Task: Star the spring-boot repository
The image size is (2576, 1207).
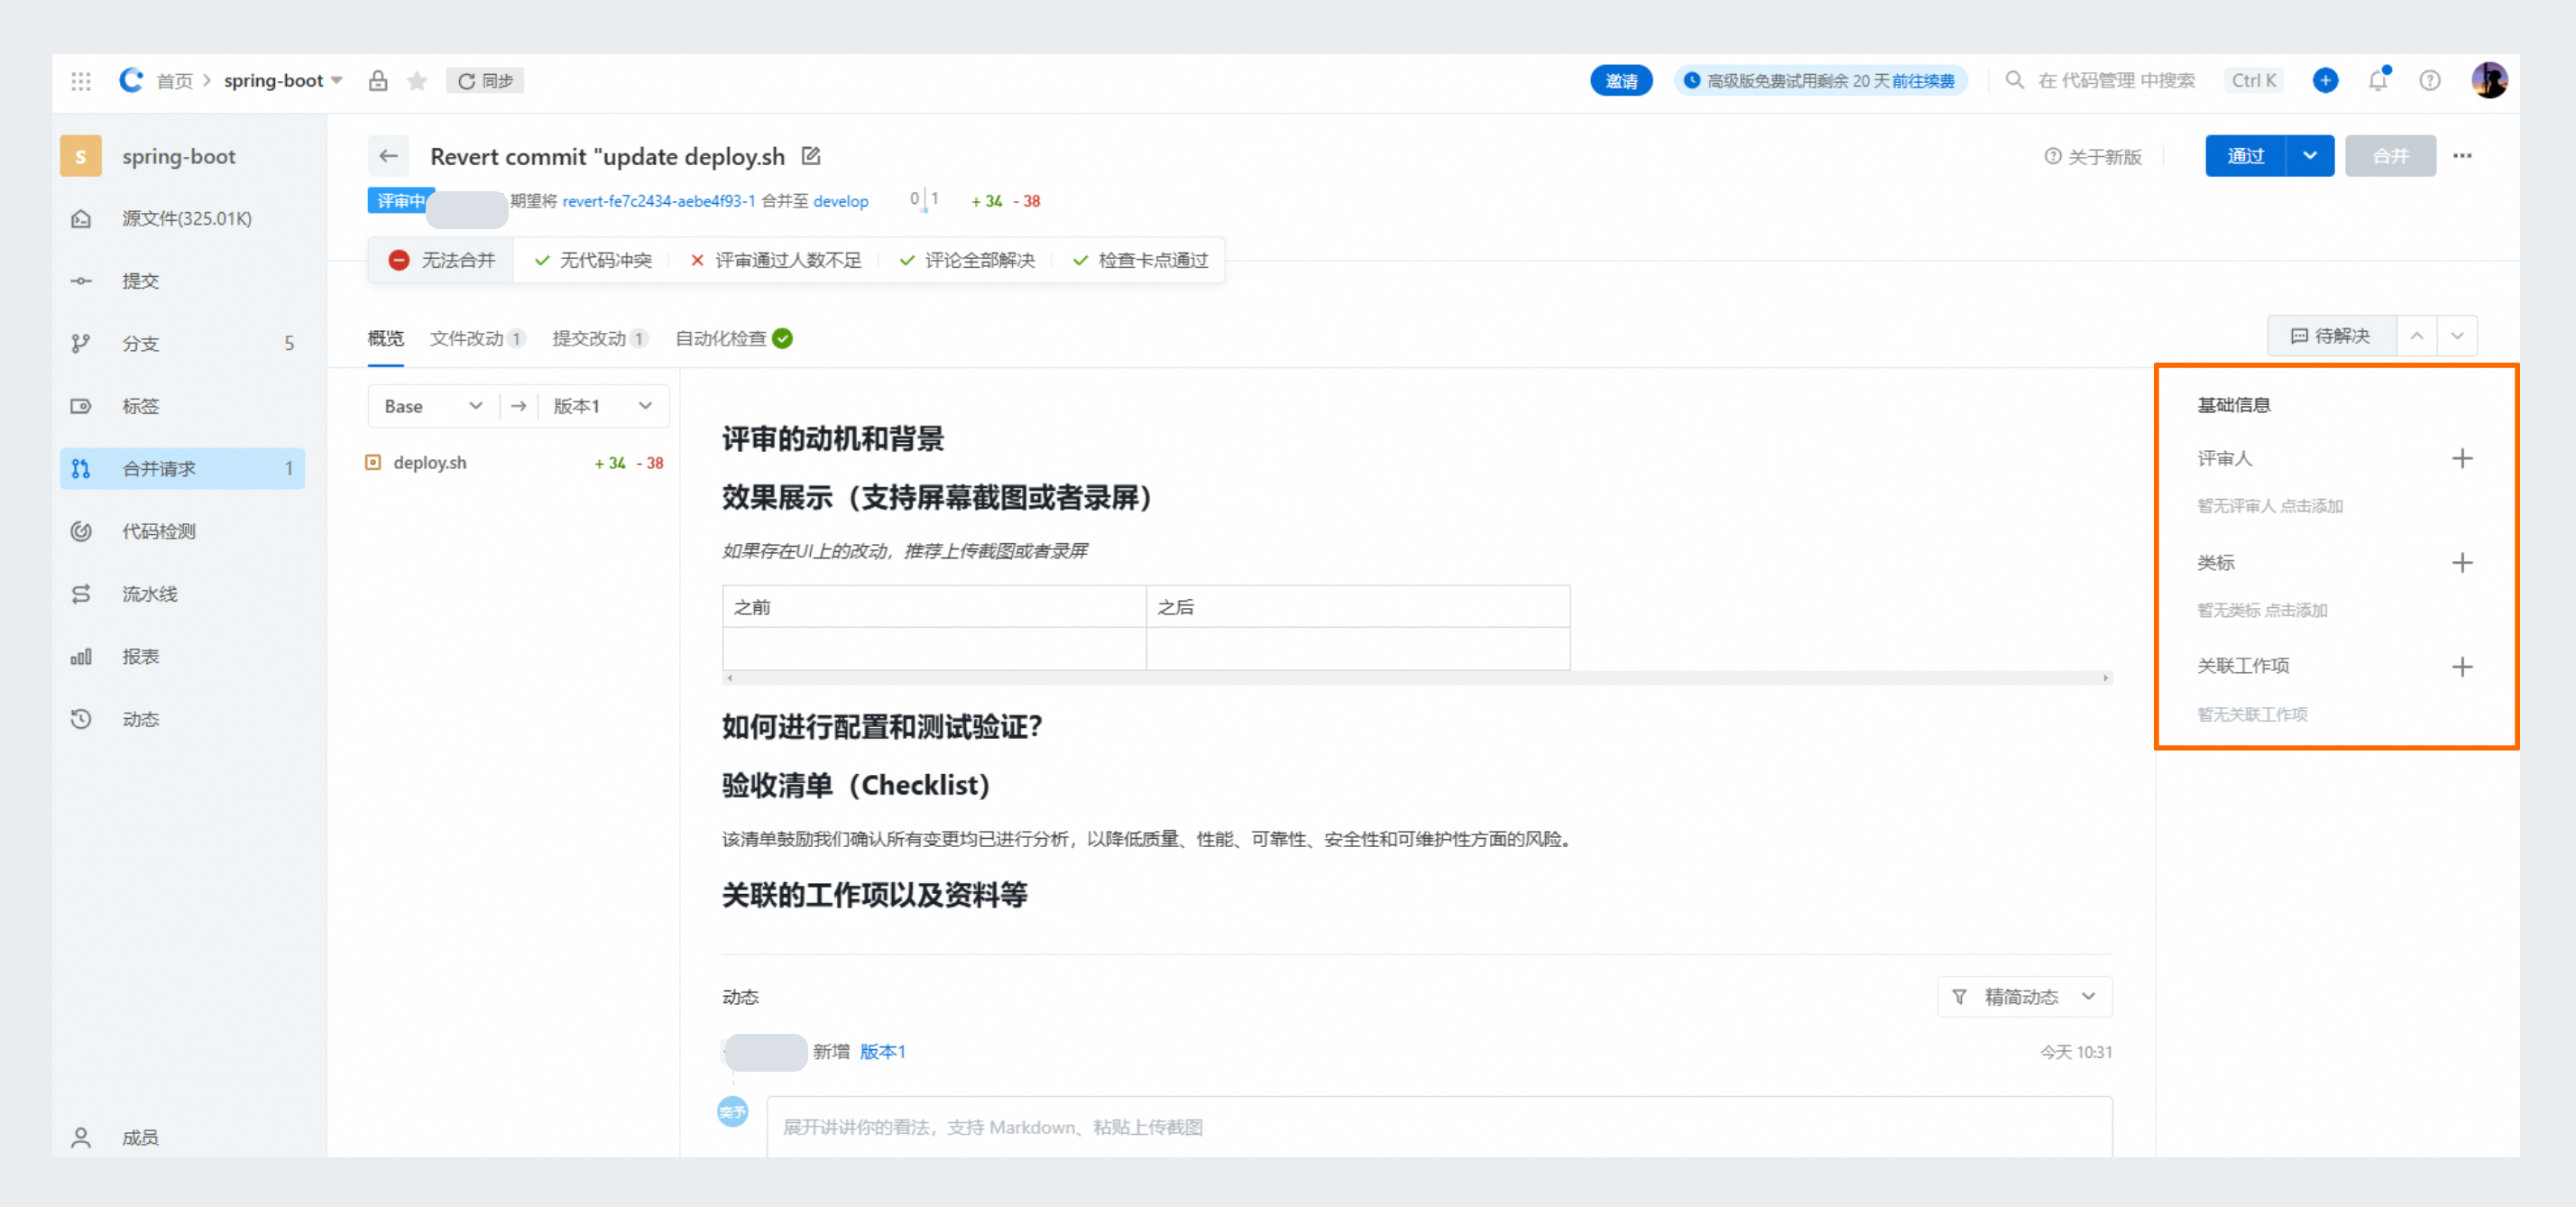Action: coord(417,81)
